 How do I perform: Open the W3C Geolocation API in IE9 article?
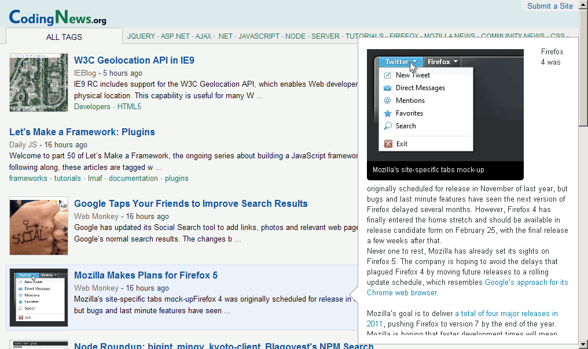[x=134, y=60]
